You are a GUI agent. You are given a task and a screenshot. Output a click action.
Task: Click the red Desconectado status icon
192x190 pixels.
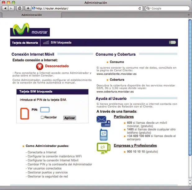click(39, 66)
